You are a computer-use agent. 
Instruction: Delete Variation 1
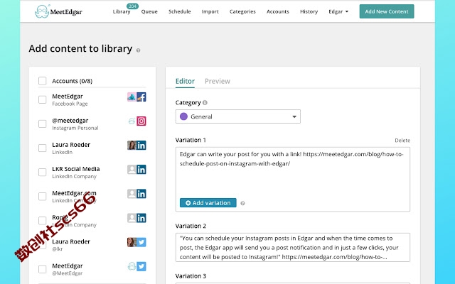pos(402,141)
